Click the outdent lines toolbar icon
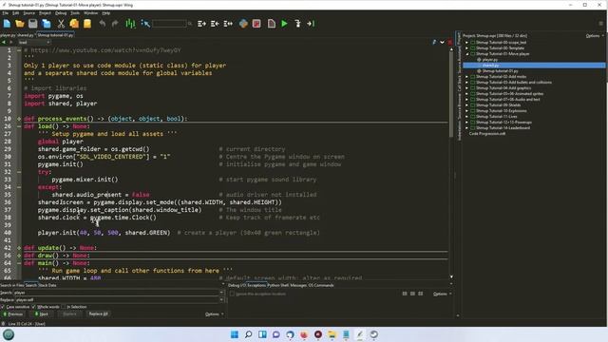608x342 pixels. tap(215, 24)
